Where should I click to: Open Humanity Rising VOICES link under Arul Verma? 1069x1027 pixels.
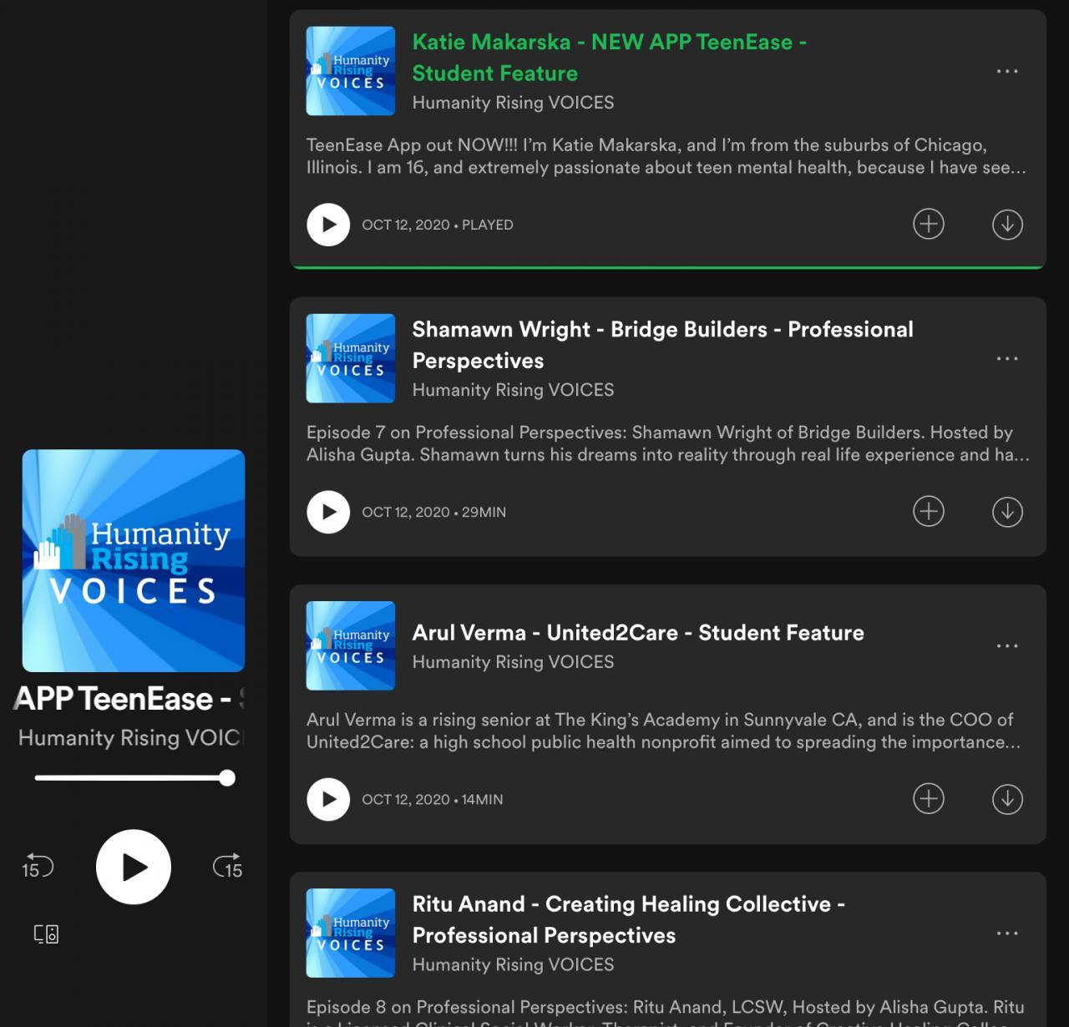pyautogui.click(x=513, y=662)
